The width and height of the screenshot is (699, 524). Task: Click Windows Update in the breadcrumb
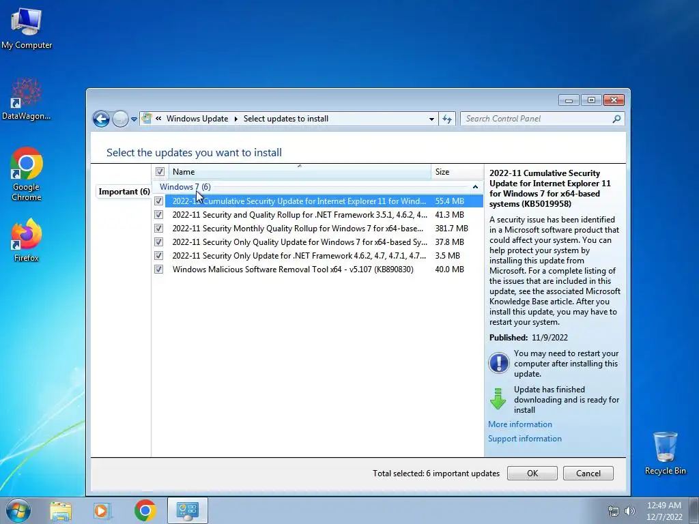197,119
